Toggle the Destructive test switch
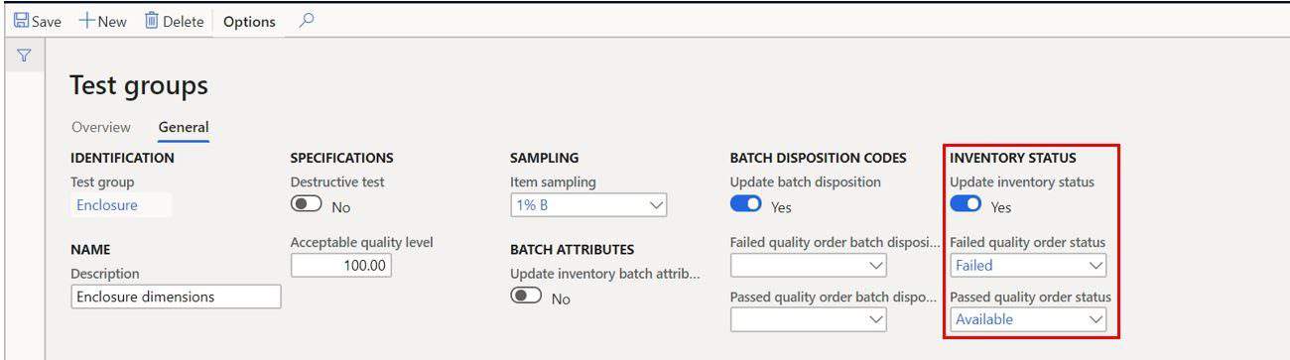Viewport: 1290px width, 360px height. point(306,204)
